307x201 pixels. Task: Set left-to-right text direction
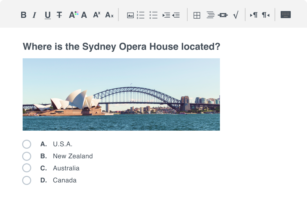(x=254, y=15)
